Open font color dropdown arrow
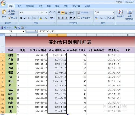135x115 pixels. pos(48,18)
